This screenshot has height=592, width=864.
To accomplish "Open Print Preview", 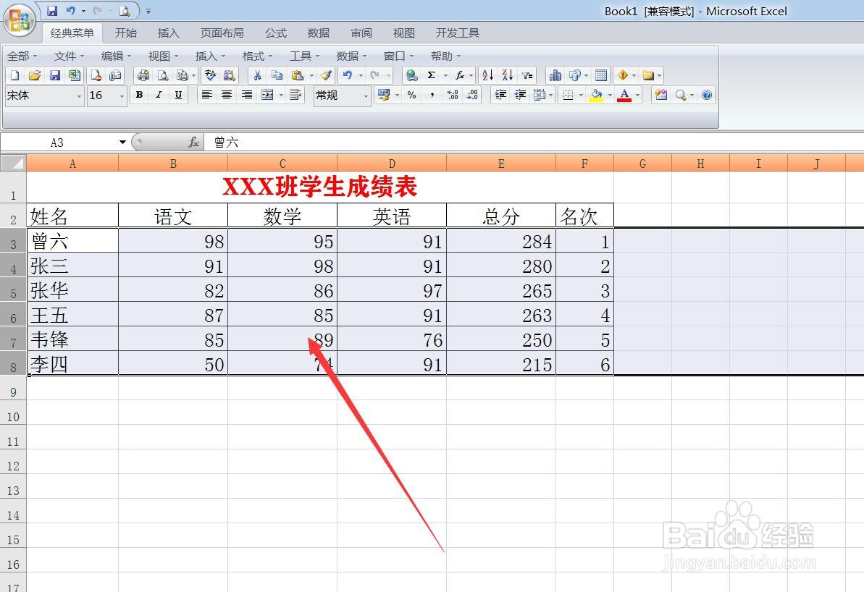I will 163,75.
